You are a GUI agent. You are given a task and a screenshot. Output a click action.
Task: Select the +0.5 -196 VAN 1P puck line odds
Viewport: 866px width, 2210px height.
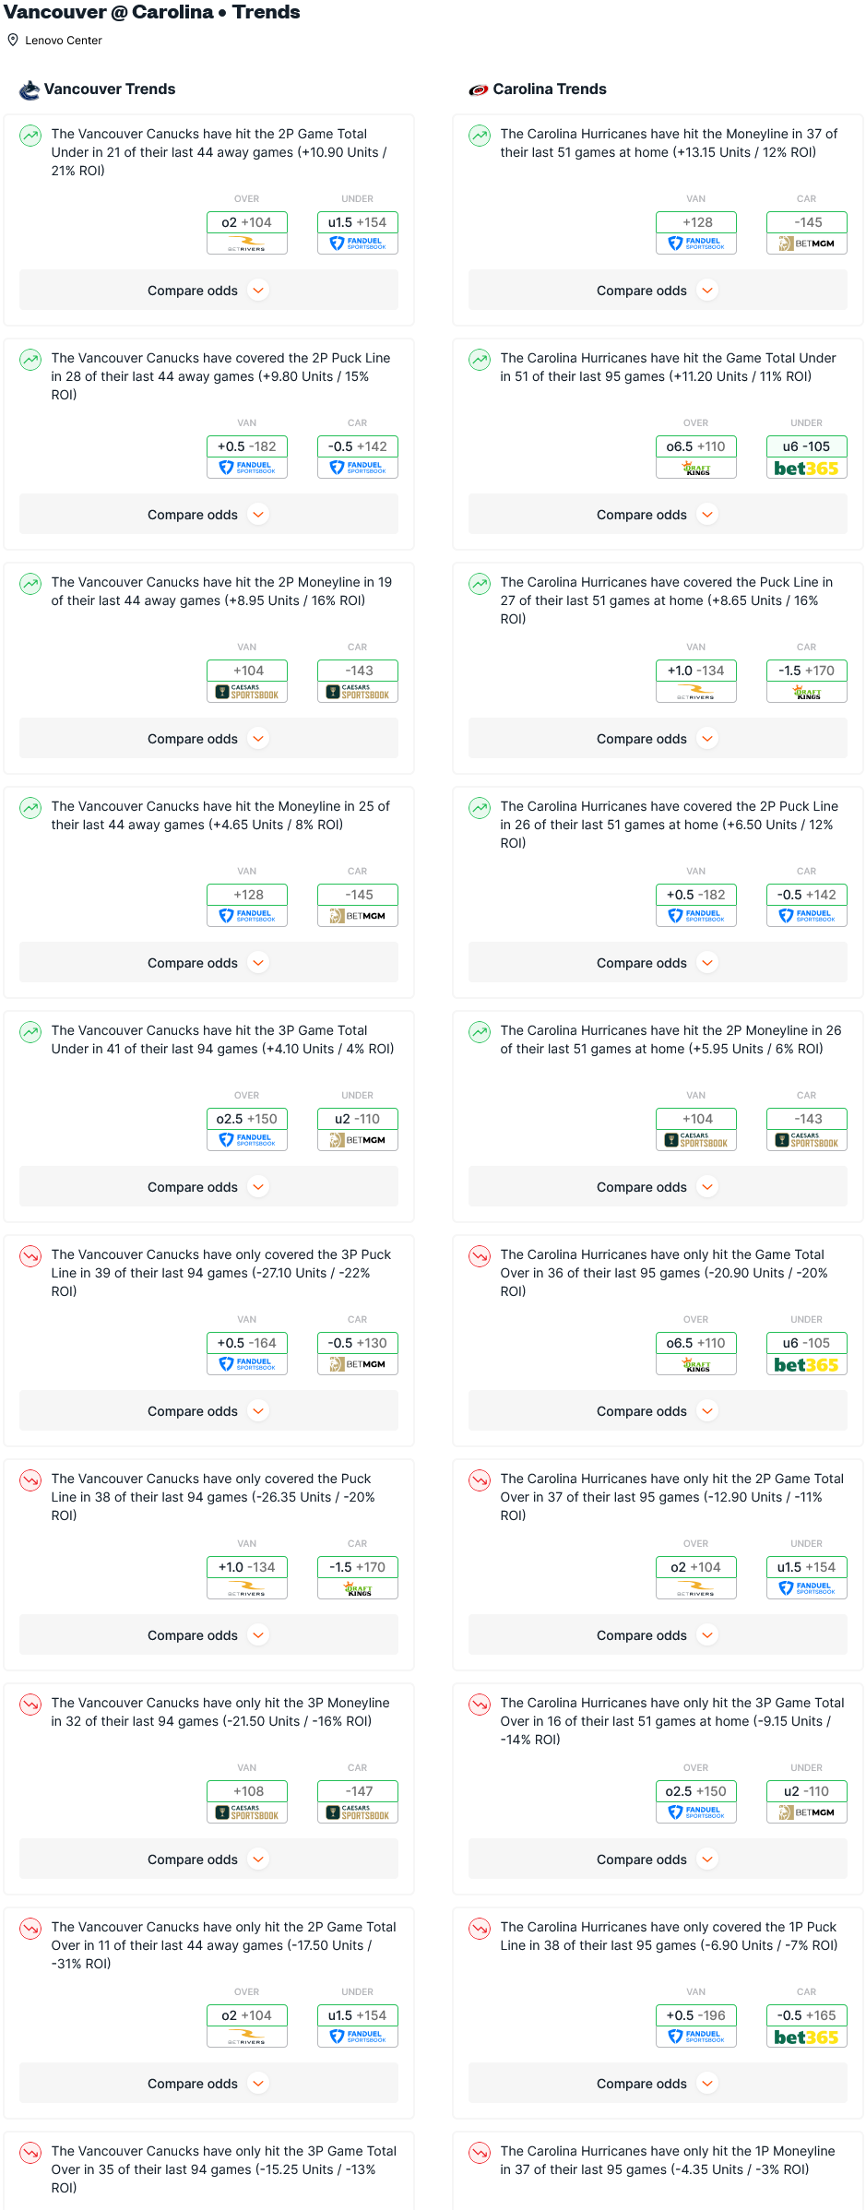click(696, 2015)
